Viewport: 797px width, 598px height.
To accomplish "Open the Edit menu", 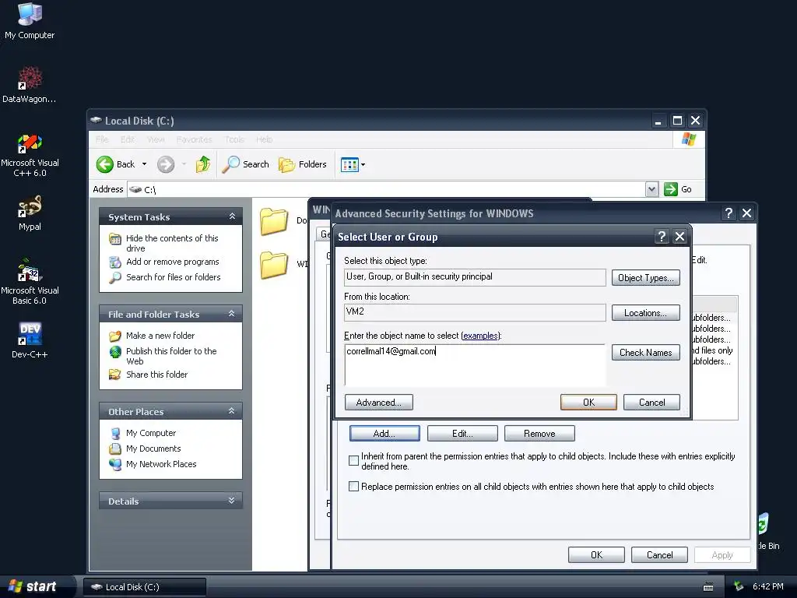I will coord(128,139).
